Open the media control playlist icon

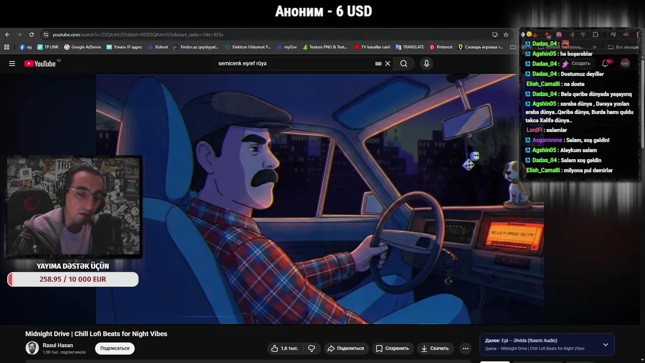pyautogui.click(x=613, y=34)
